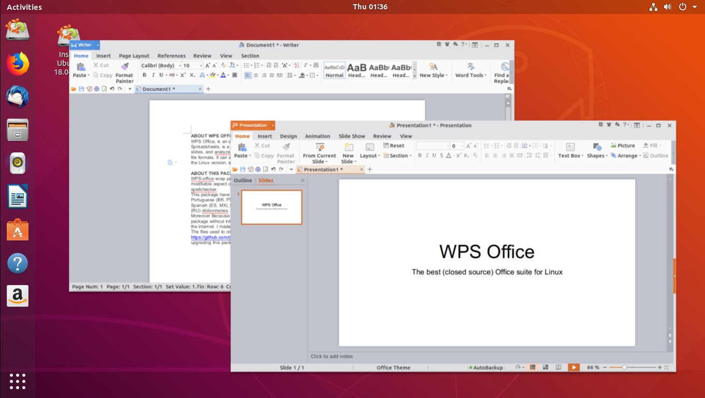Switch to the Slide Show ribbon tab
Viewport: 705px width, 398px height.
352,136
